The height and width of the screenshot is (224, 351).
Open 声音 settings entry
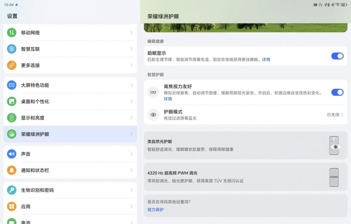click(x=70, y=154)
